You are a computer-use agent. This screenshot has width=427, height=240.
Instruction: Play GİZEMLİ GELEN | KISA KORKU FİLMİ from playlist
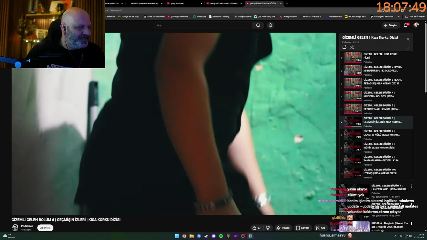point(376,58)
